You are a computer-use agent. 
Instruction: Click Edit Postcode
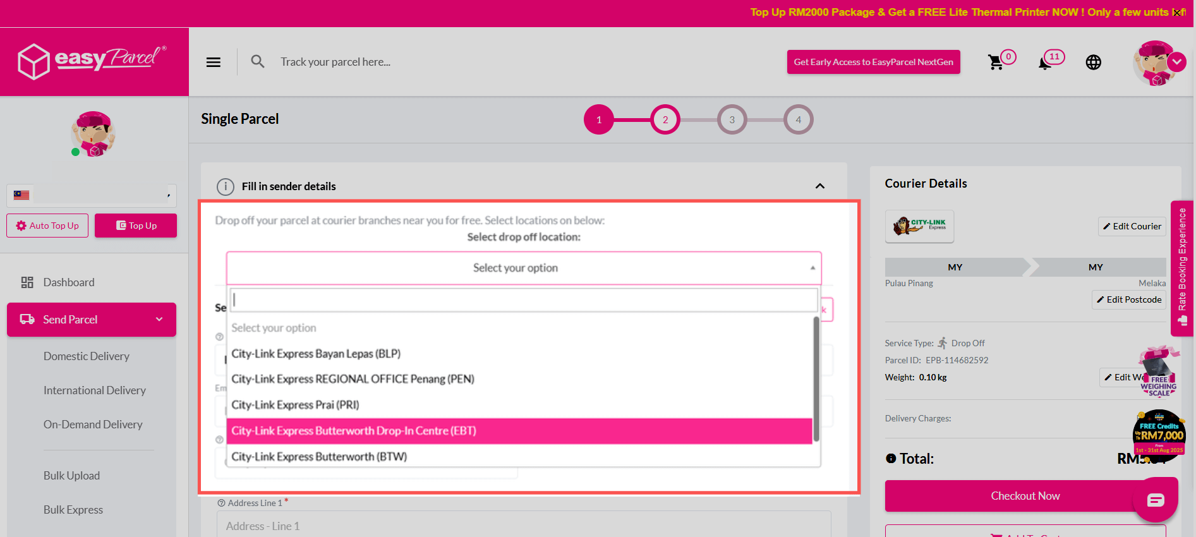[x=1129, y=299]
